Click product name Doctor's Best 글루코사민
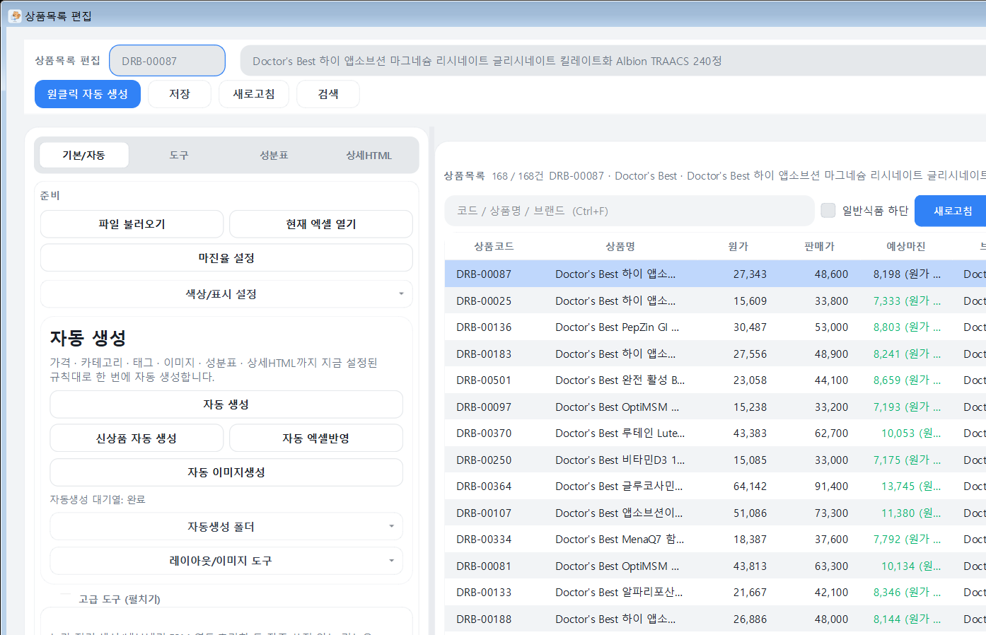The image size is (986, 635). point(619,487)
